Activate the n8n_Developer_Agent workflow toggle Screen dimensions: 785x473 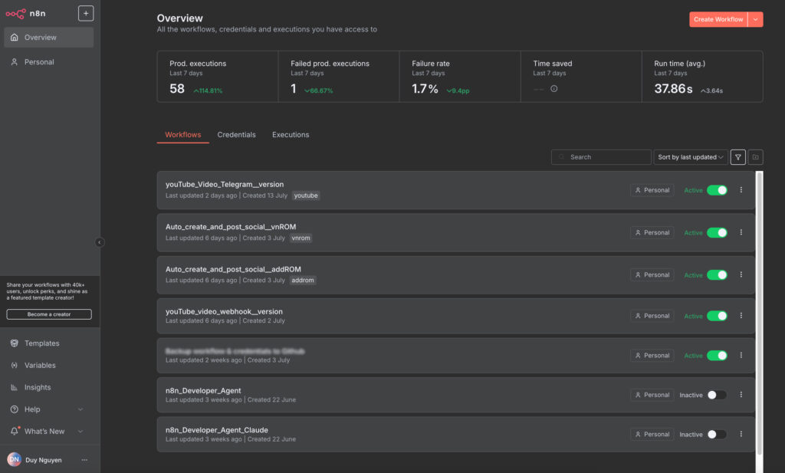(717, 395)
